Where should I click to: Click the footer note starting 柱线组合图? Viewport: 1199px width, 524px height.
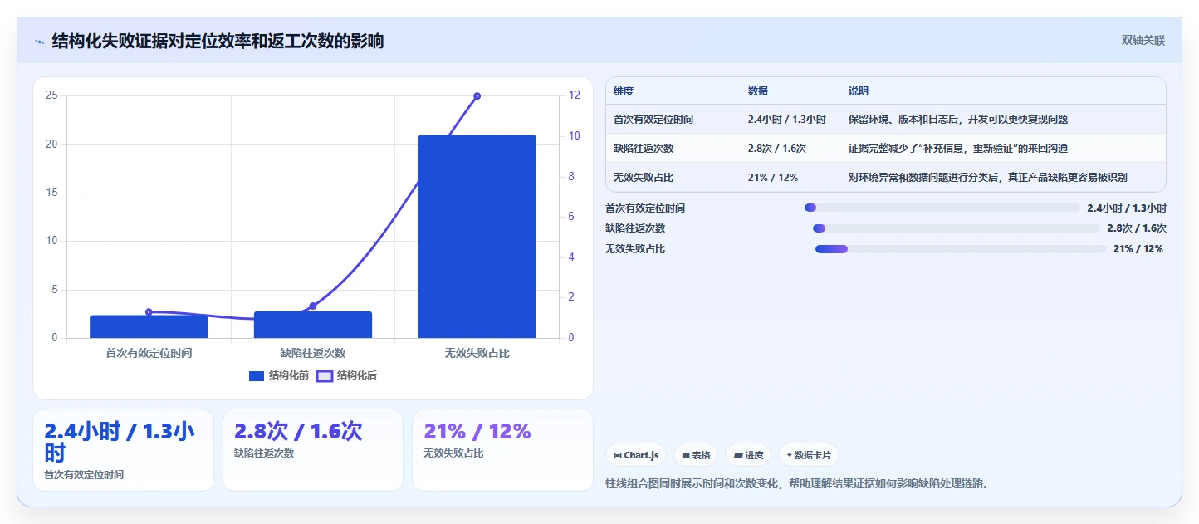[798, 483]
